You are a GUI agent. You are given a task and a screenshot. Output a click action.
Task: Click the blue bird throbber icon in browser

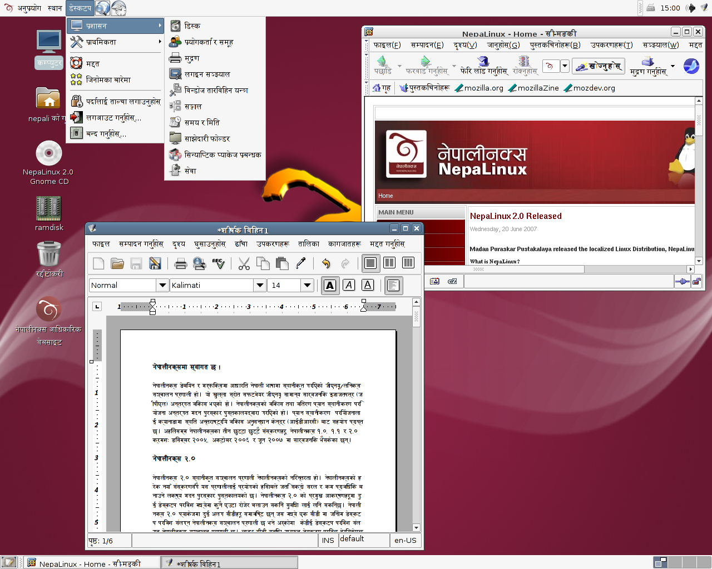[691, 66]
